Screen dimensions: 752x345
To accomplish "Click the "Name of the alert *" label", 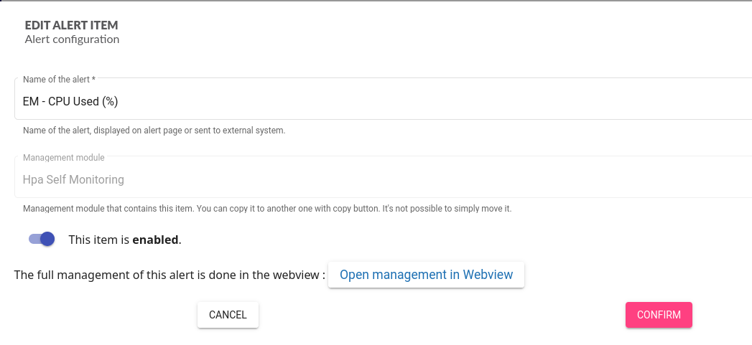I will coord(59,79).
